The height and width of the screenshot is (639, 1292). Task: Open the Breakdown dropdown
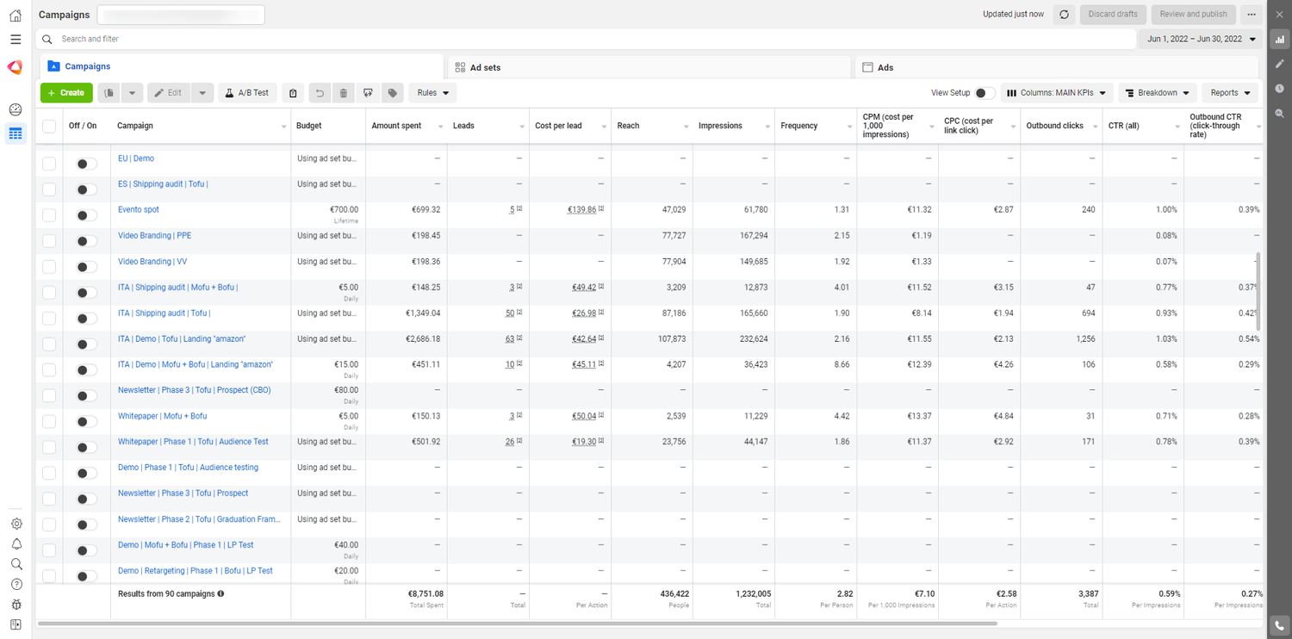1158,93
